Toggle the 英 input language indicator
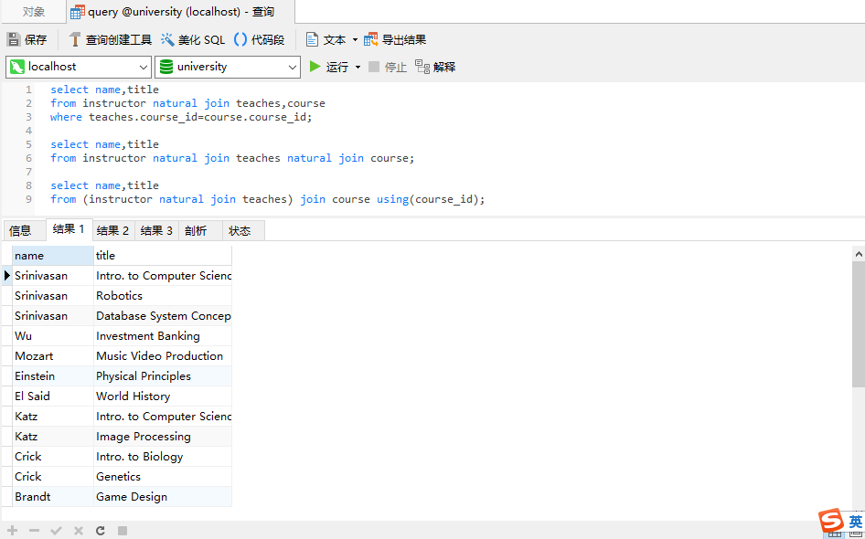 pos(855,522)
